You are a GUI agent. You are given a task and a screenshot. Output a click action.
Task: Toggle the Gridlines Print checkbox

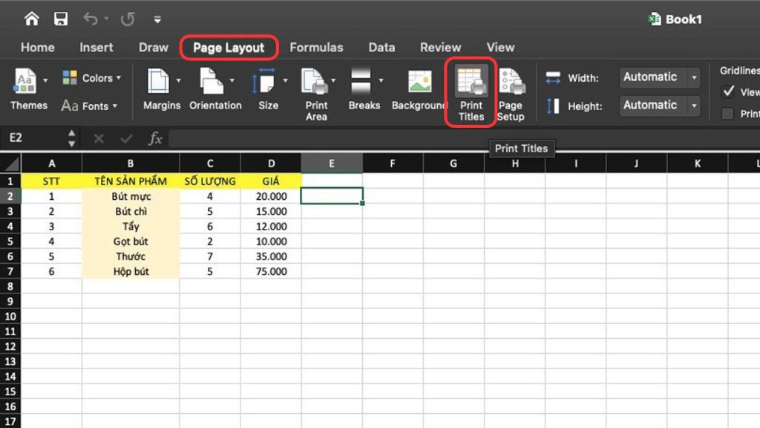pos(727,114)
